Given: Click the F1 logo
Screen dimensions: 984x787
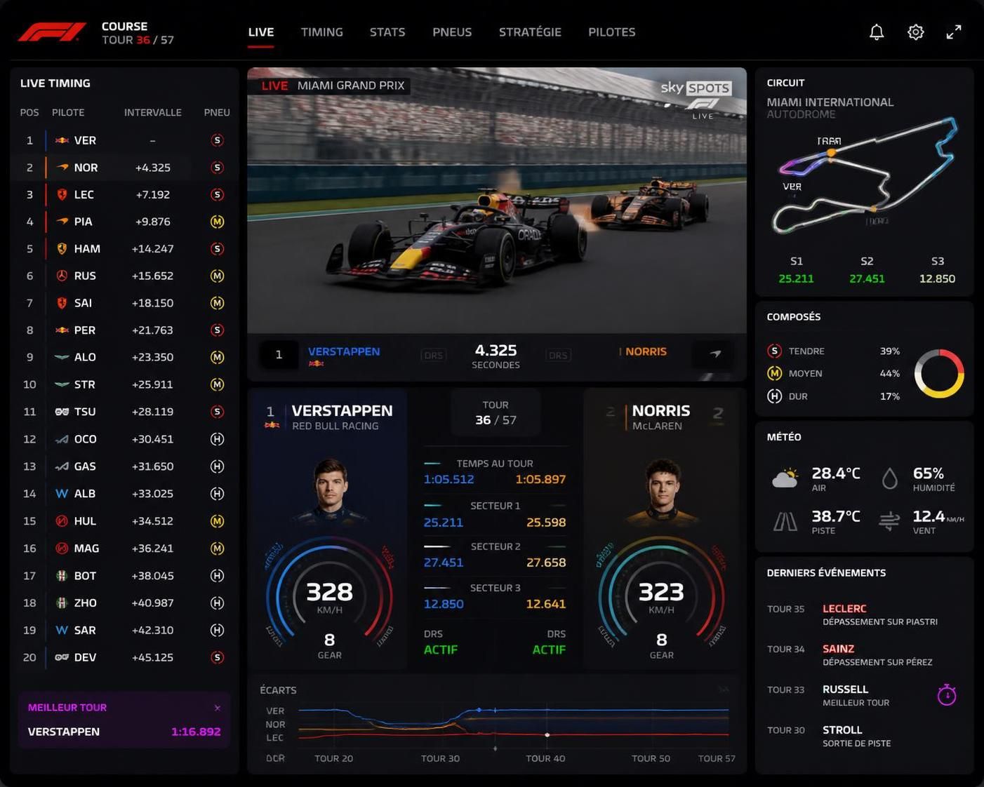Looking at the screenshot, I should coord(53,32).
